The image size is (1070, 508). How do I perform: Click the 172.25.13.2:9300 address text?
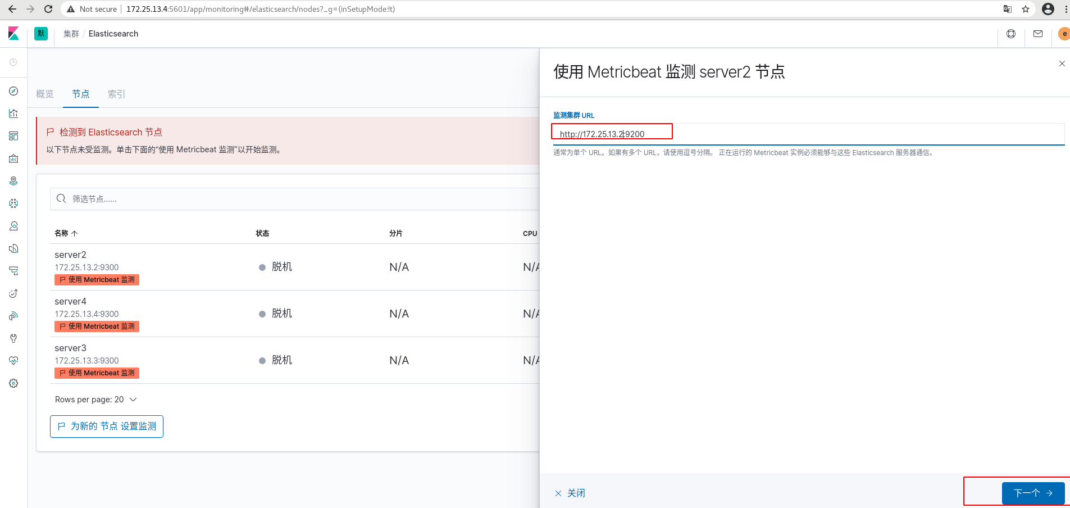click(86, 267)
